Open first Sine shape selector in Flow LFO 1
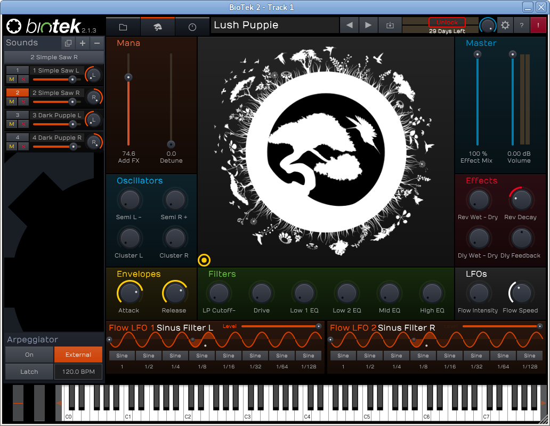This screenshot has height=426, width=550. pos(122,356)
